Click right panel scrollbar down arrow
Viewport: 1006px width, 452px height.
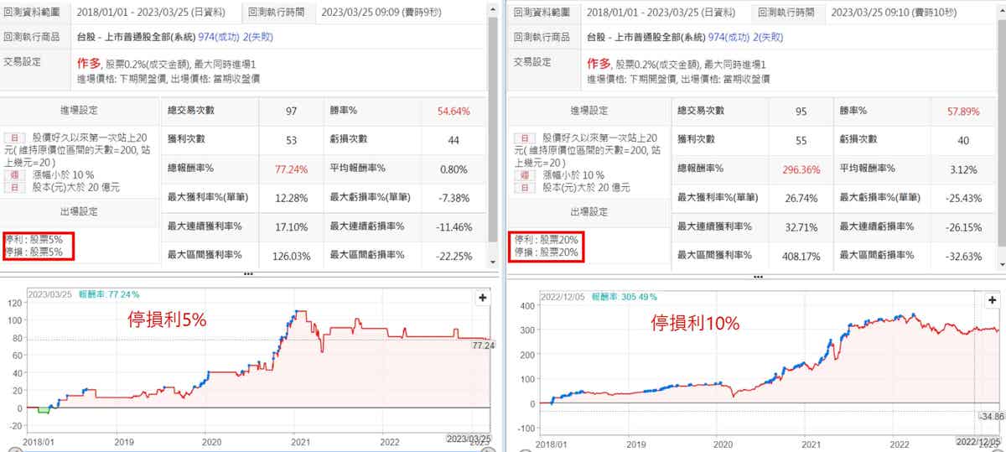tap(1000, 262)
